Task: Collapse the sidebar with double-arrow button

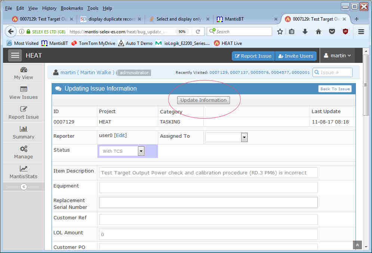Action: click(24, 187)
